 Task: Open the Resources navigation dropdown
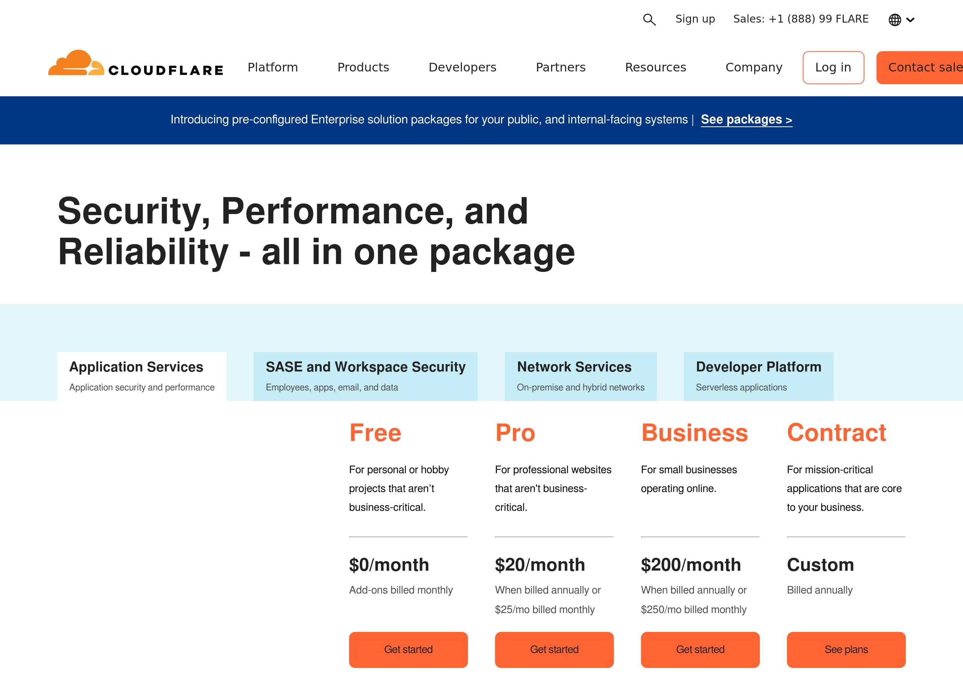point(656,67)
